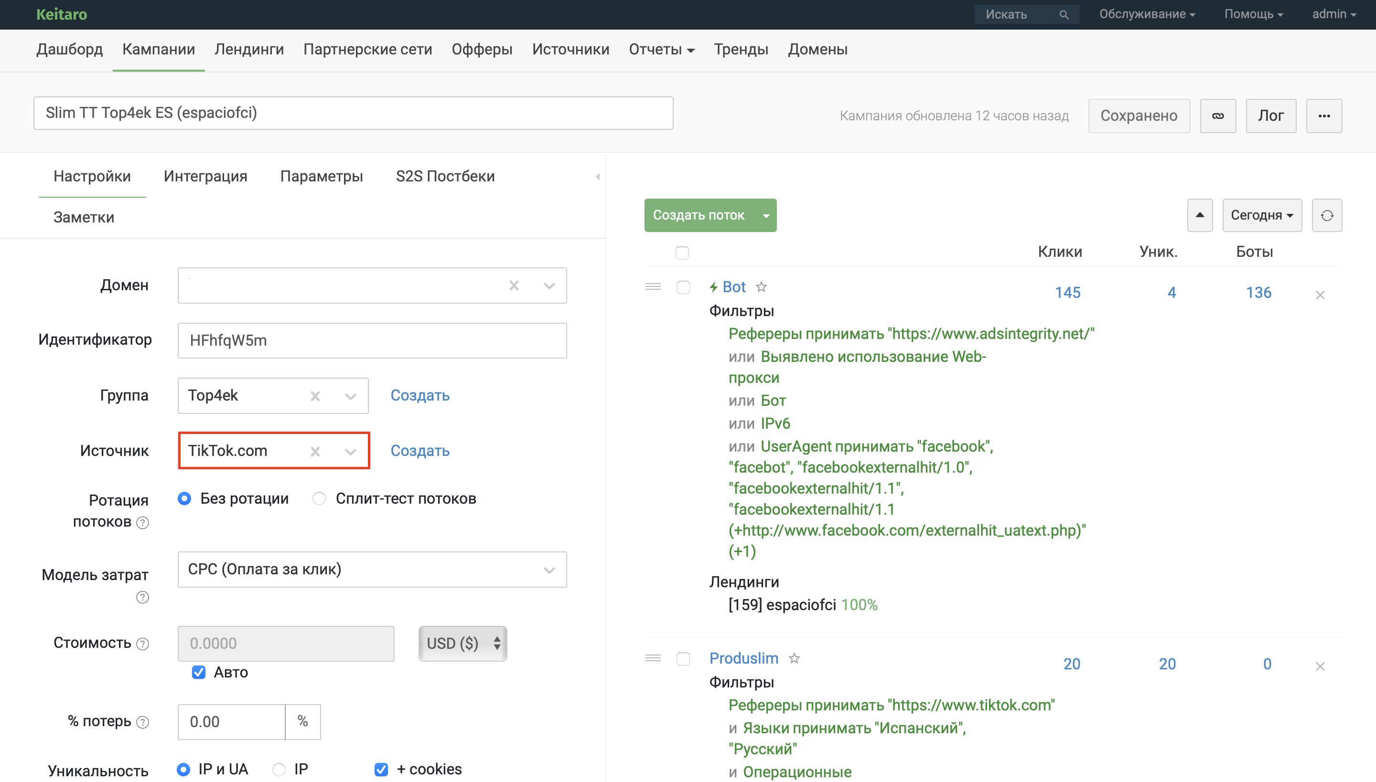The image size is (1376, 782).
Task: Open the Помощь menu
Action: [x=1254, y=14]
